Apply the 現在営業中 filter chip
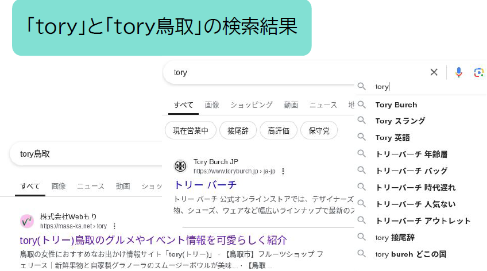The height and width of the screenshot is (271, 487). tap(191, 131)
